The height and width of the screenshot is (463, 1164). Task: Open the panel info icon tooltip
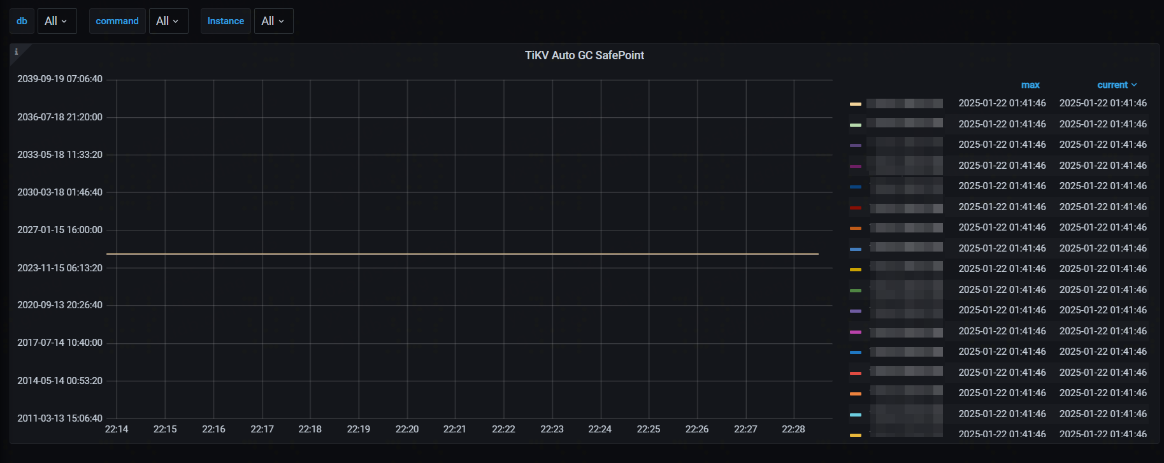point(17,52)
